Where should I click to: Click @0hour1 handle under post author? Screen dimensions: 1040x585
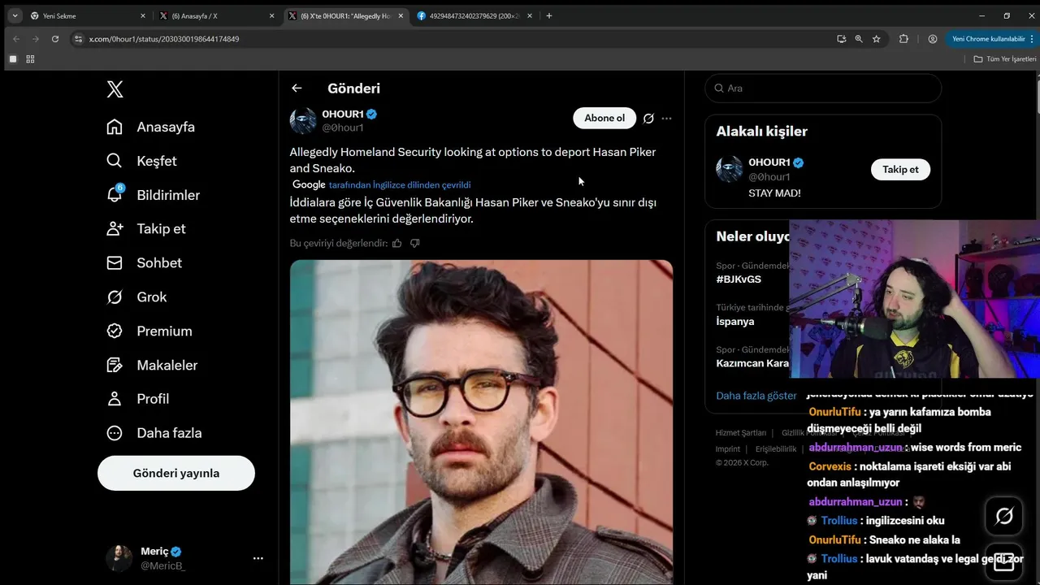tap(342, 128)
